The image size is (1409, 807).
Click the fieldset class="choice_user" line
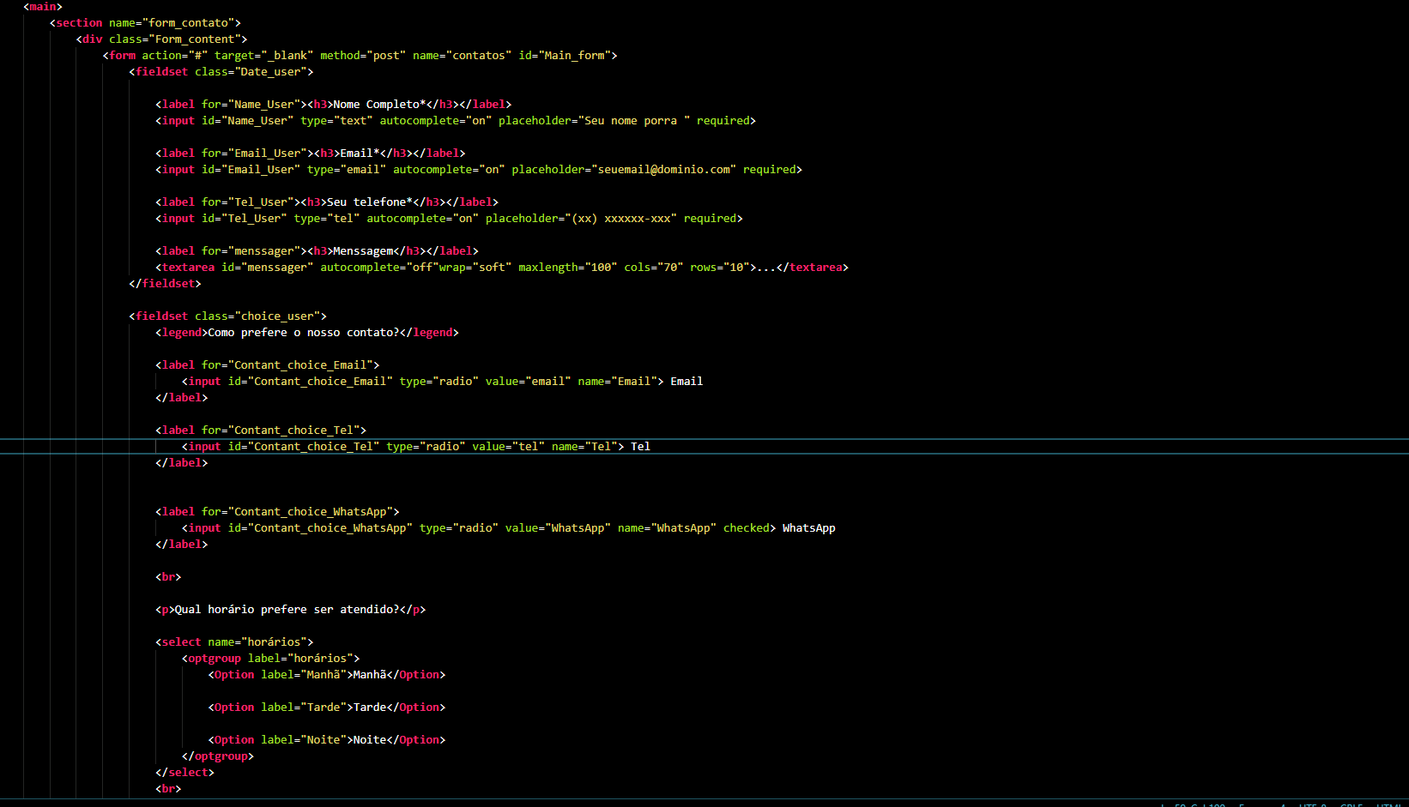click(x=227, y=316)
